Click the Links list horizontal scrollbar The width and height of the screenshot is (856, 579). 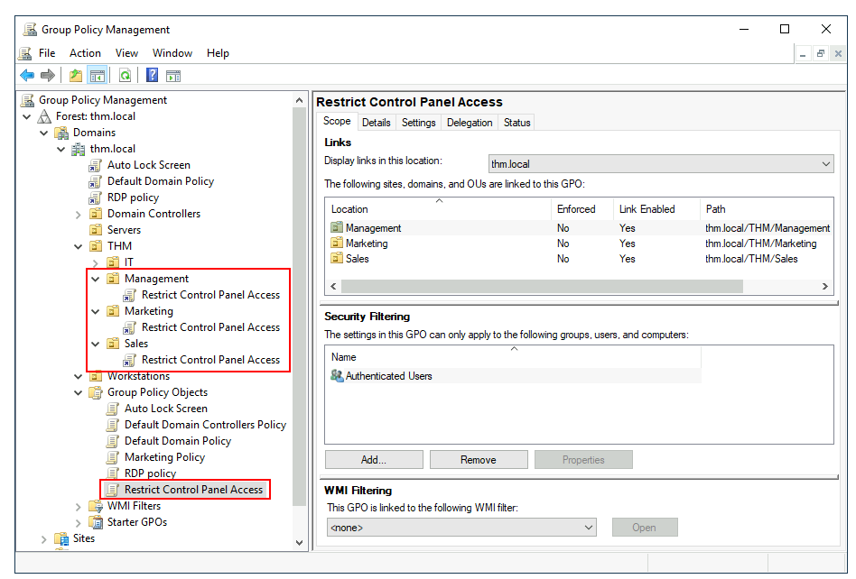coord(542,286)
